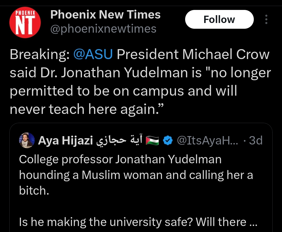Open the main tweet text starting 'Breaking:'

pos(140,82)
